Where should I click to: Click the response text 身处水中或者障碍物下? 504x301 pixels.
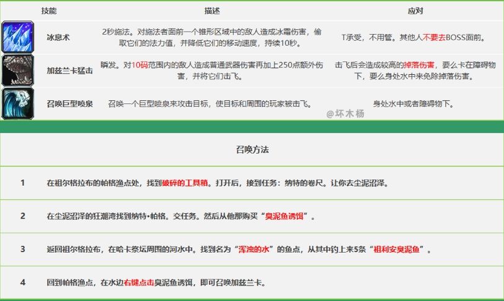[413, 104]
